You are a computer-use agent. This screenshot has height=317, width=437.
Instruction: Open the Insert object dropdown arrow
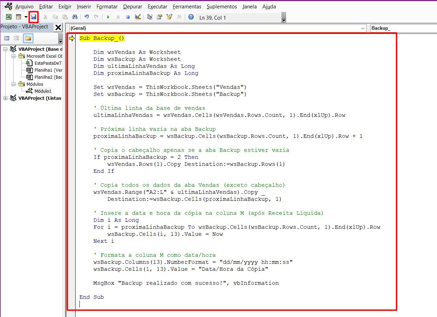coord(26,17)
